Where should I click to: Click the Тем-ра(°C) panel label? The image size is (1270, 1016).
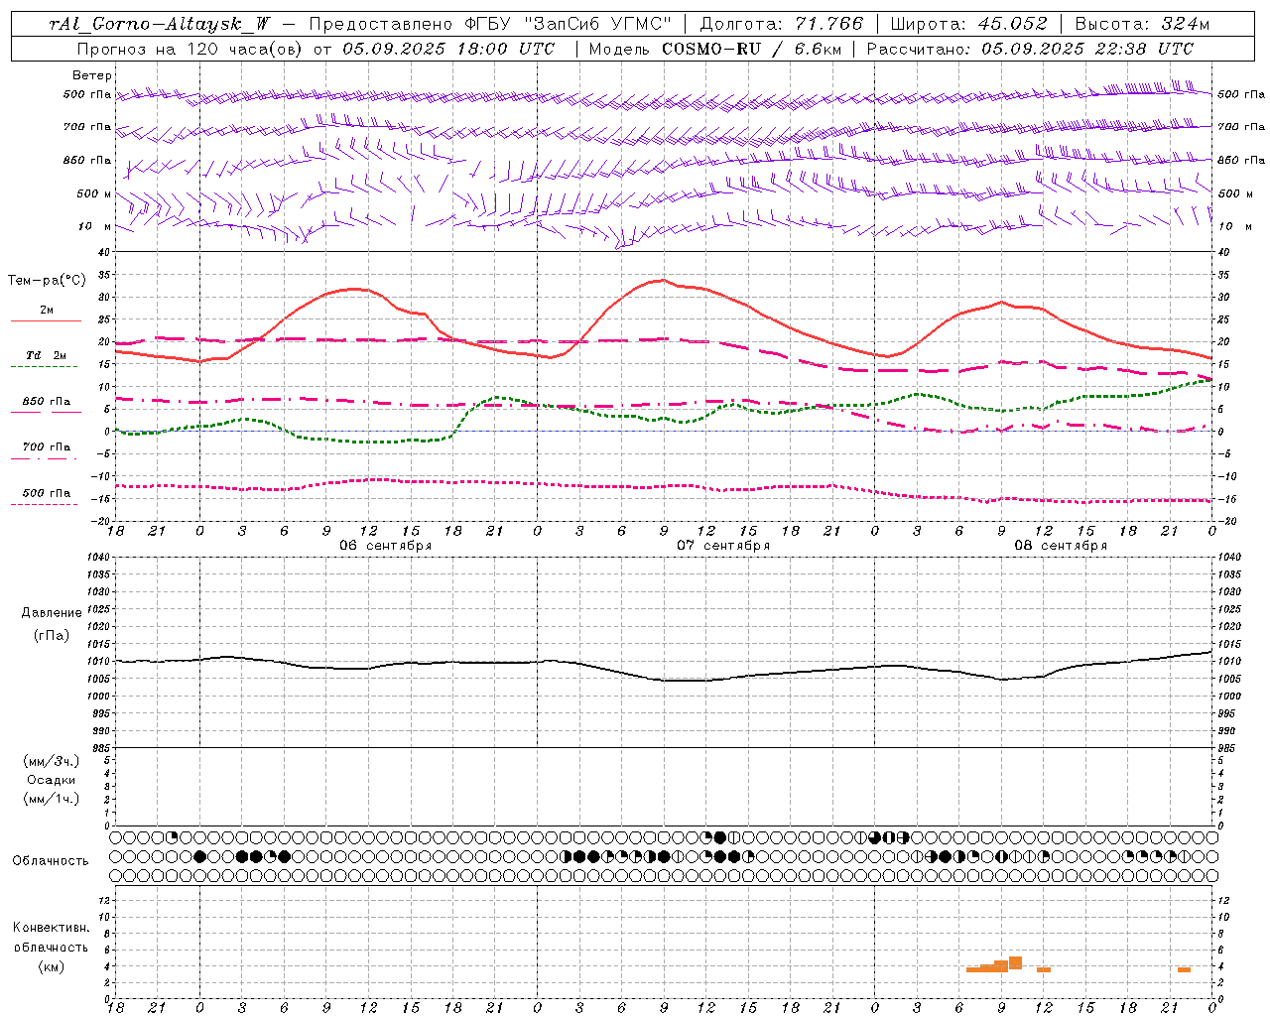tap(47, 281)
